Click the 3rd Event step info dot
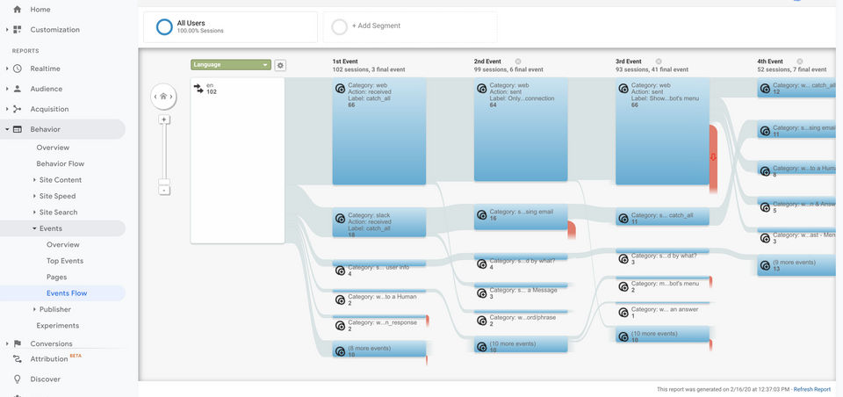 (x=659, y=61)
